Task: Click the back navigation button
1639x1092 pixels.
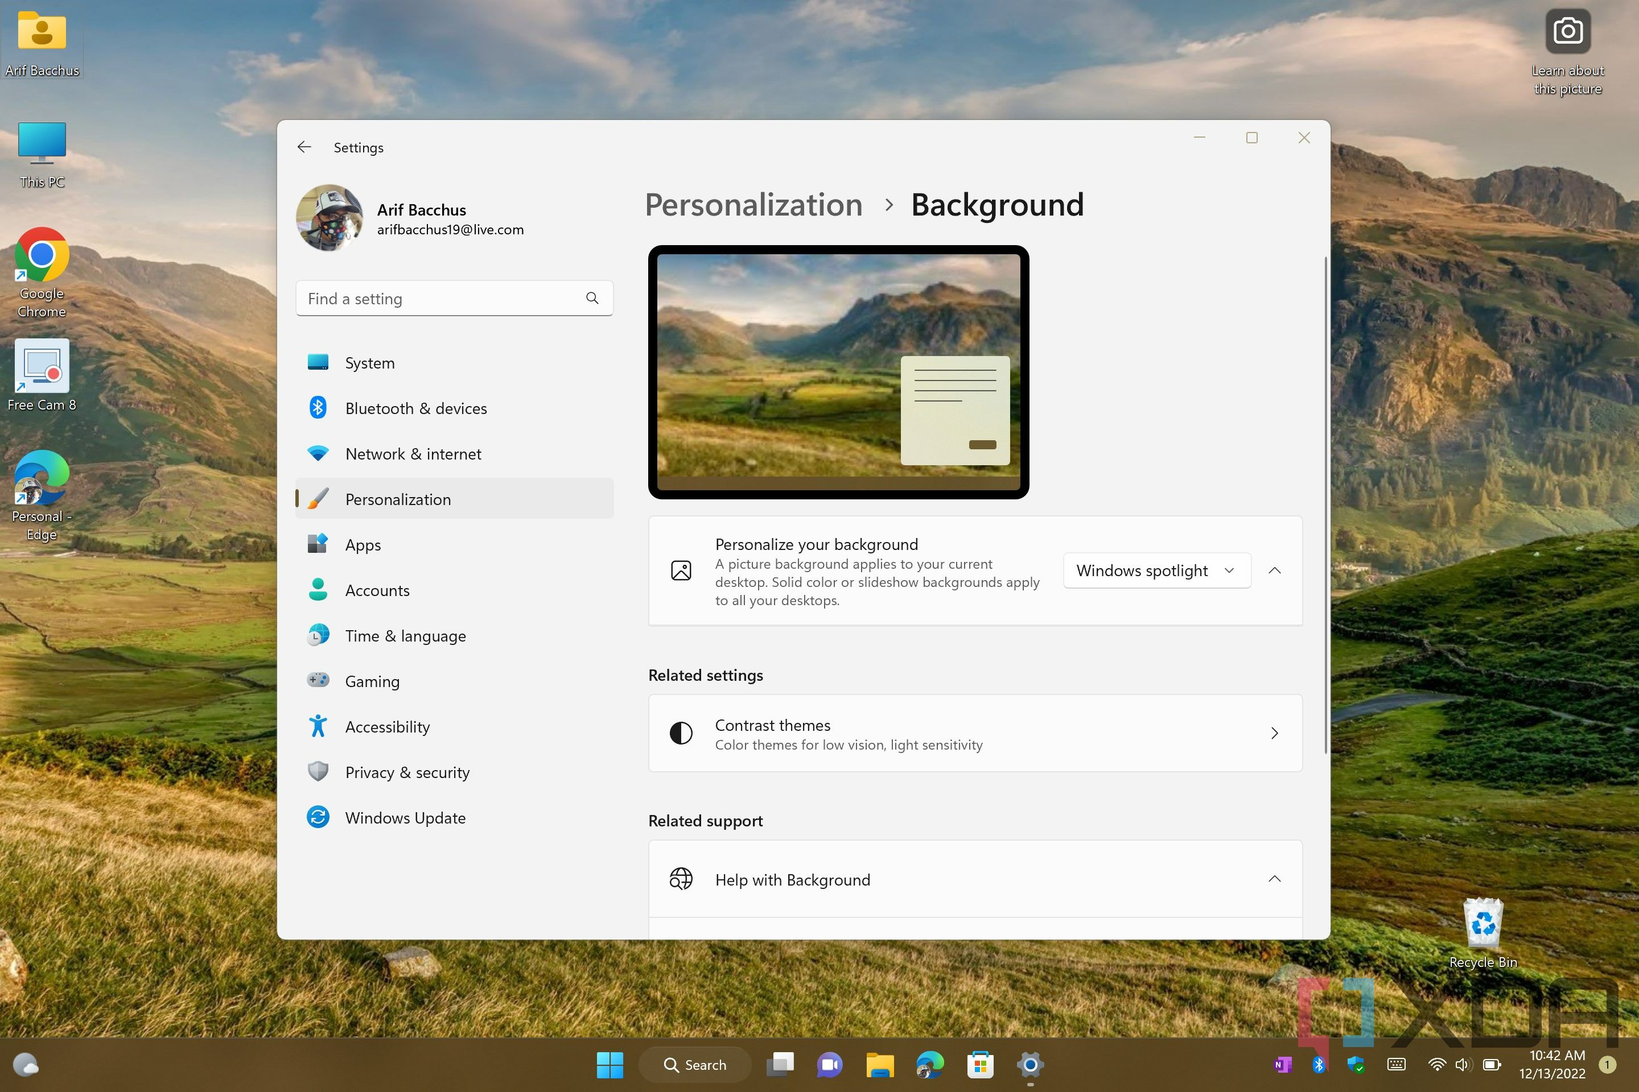Action: tap(305, 146)
